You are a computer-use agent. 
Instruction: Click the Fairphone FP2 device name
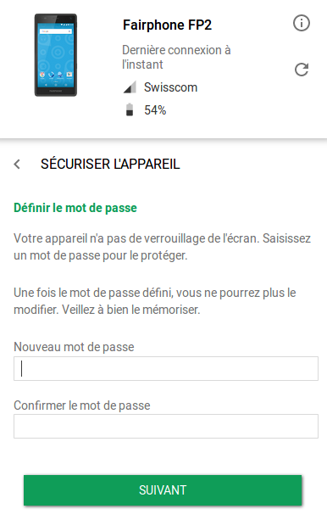(x=167, y=25)
